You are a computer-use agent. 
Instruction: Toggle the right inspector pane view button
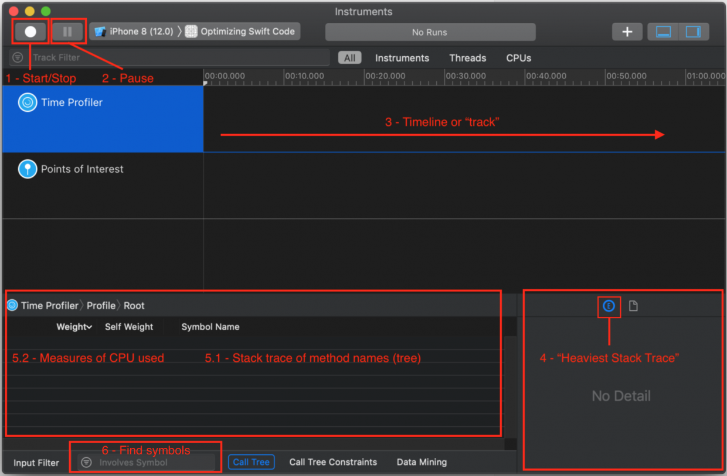coord(693,32)
